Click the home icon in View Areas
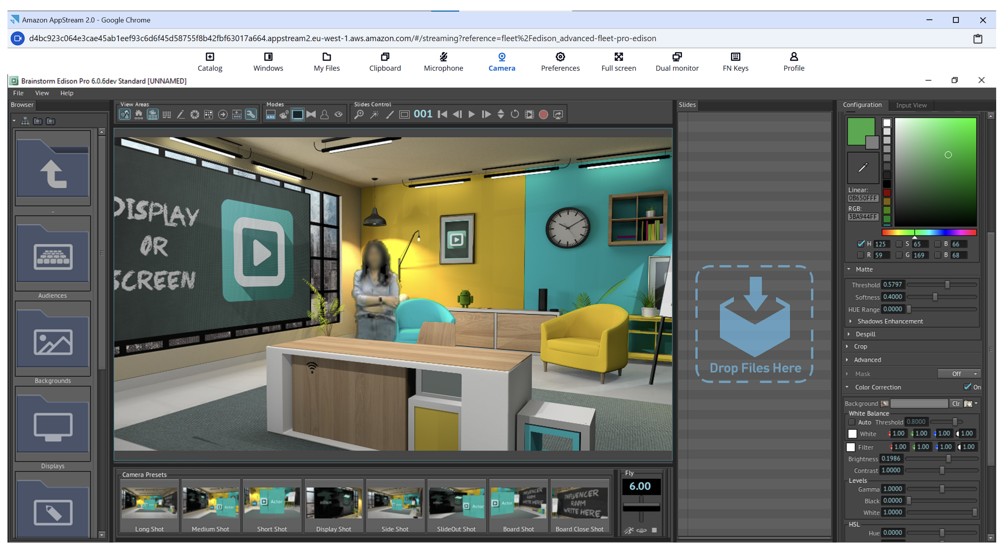The image size is (1003, 550). pos(138,114)
